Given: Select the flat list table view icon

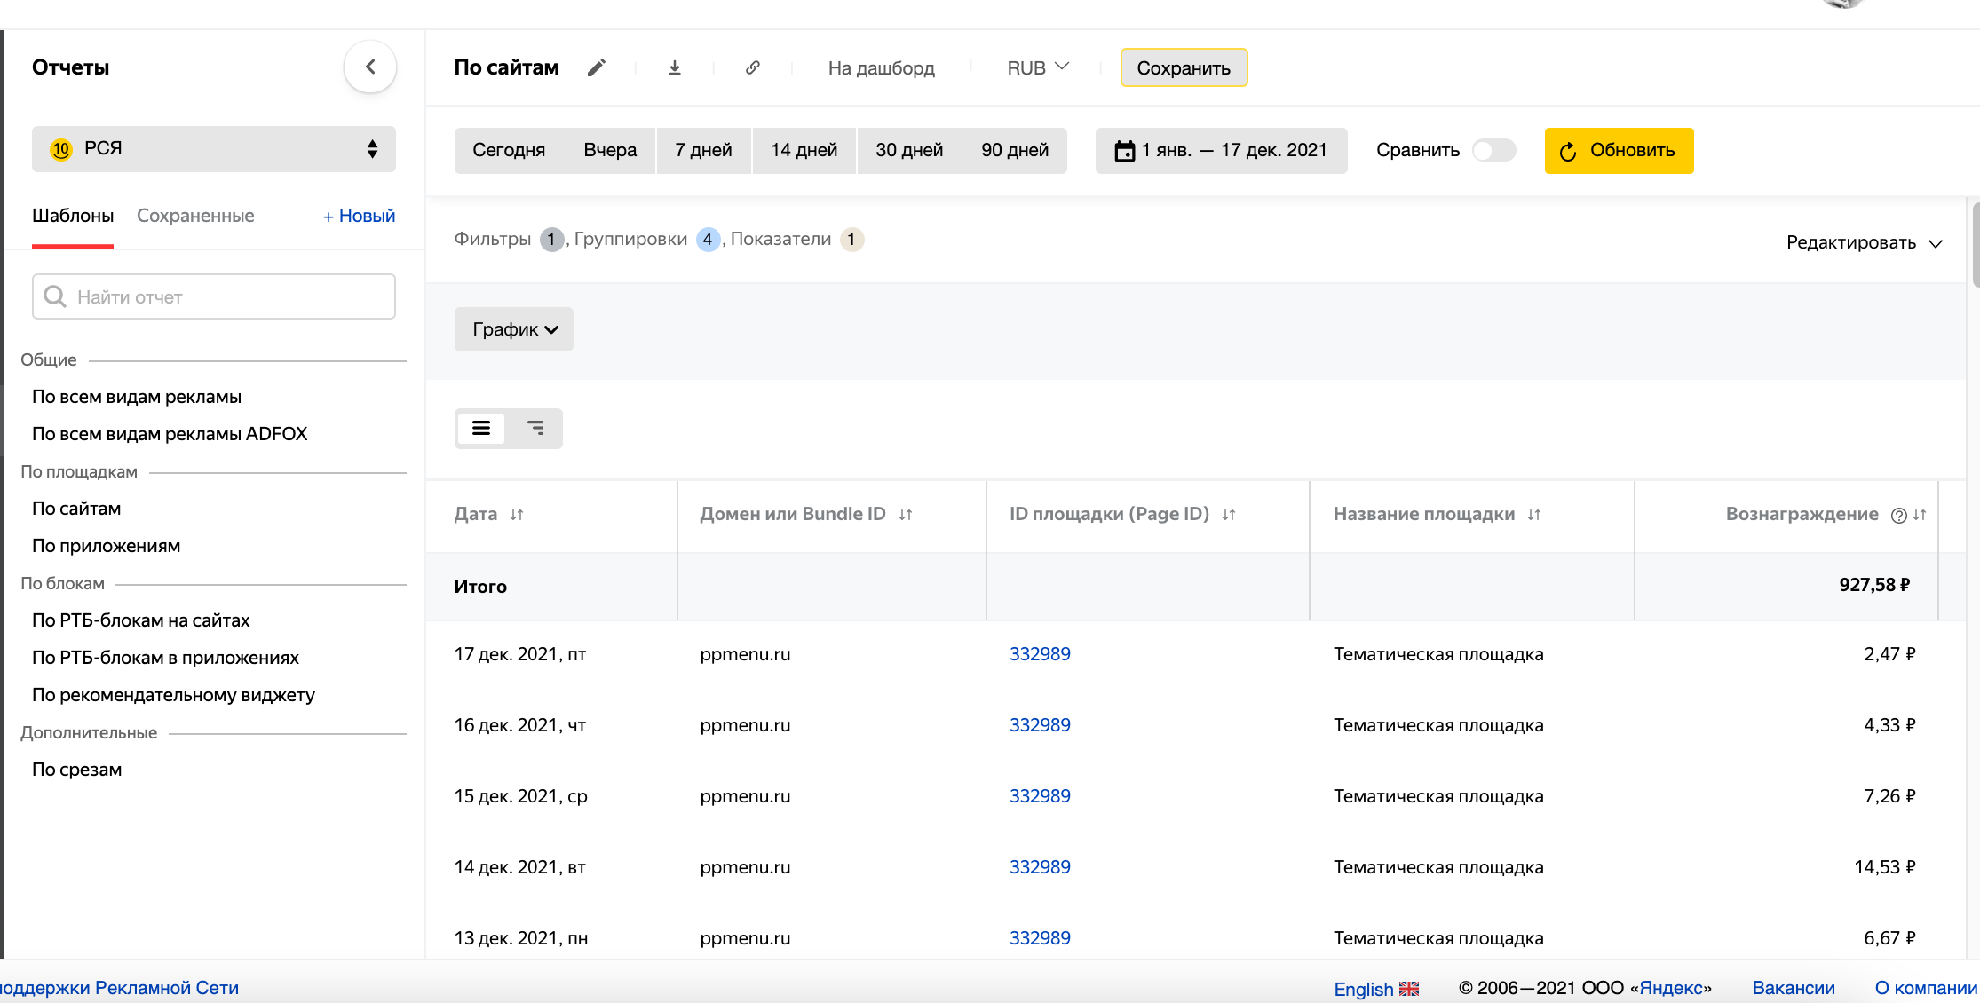Looking at the screenshot, I should (x=481, y=429).
